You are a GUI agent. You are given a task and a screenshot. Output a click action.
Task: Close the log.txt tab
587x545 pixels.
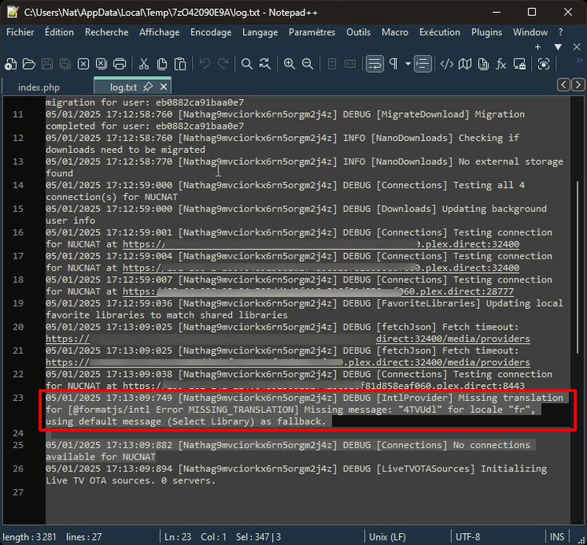pyautogui.click(x=164, y=87)
